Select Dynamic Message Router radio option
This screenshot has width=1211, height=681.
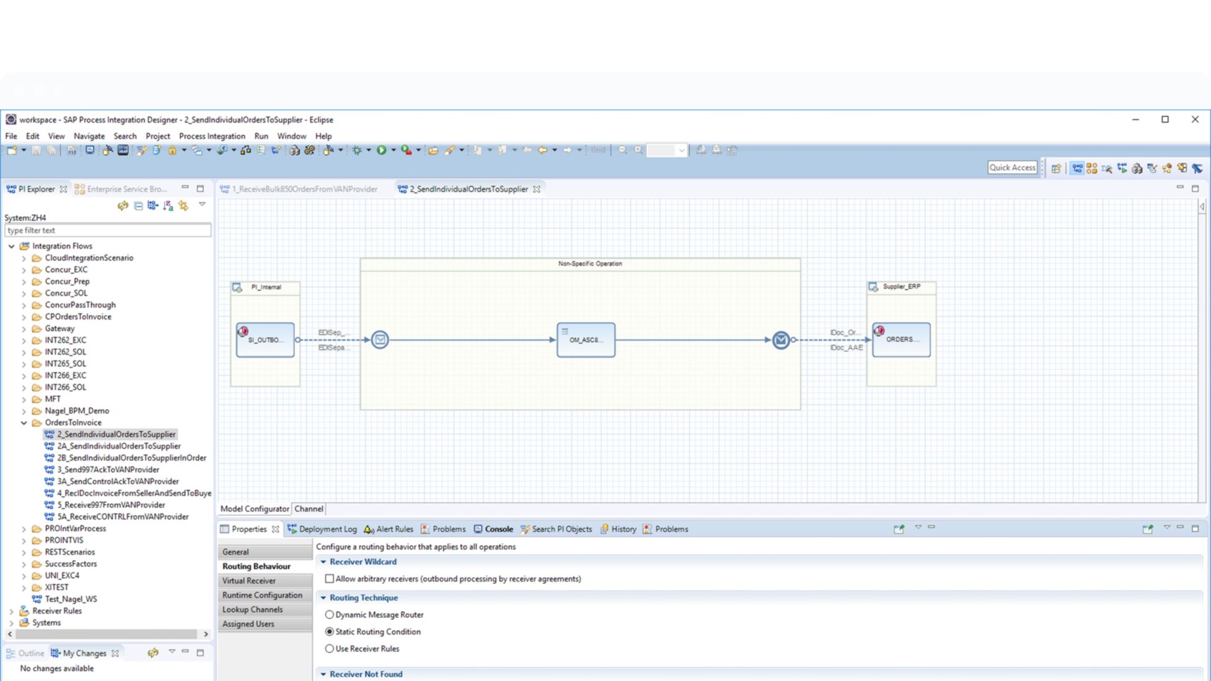tap(330, 615)
